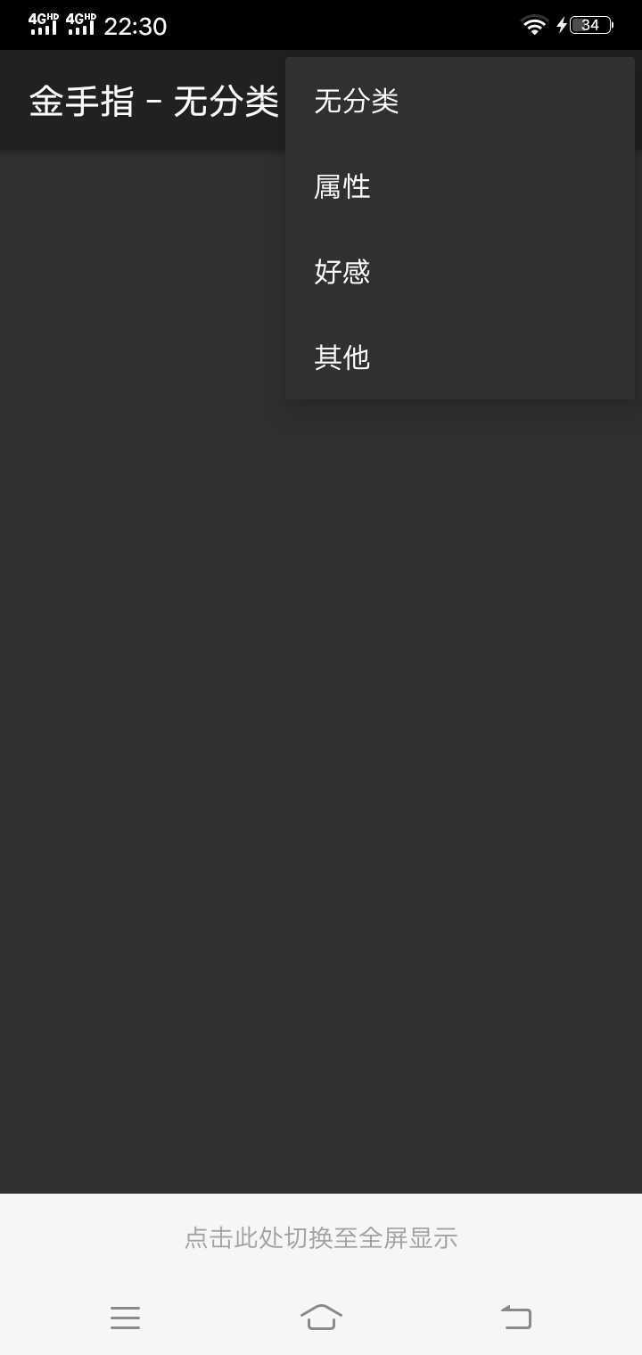Tap the Wi-Fi status icon
This screenshot has width=642, height=1355.
tap(534, 25)
